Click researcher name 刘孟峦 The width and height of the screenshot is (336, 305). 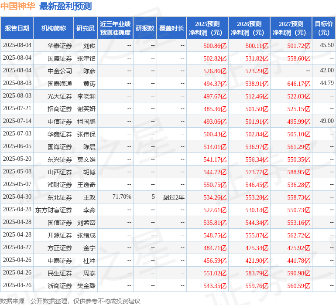tap(86, 223)
